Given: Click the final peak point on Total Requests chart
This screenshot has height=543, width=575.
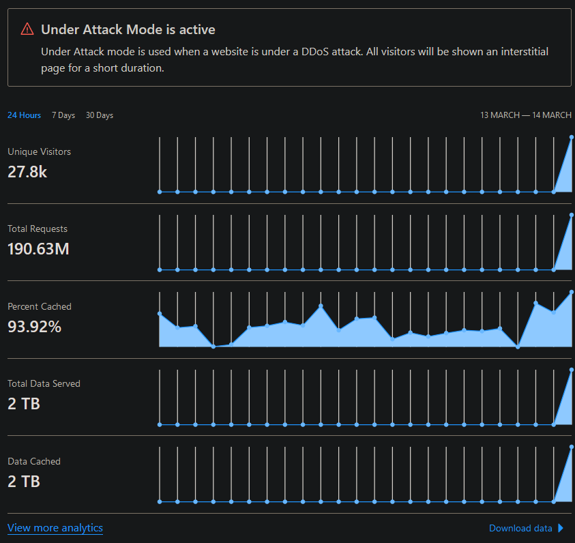Looking at the screenshot, I should 571,215.
